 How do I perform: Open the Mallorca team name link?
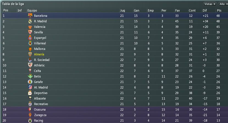click(x=40, y=49)
